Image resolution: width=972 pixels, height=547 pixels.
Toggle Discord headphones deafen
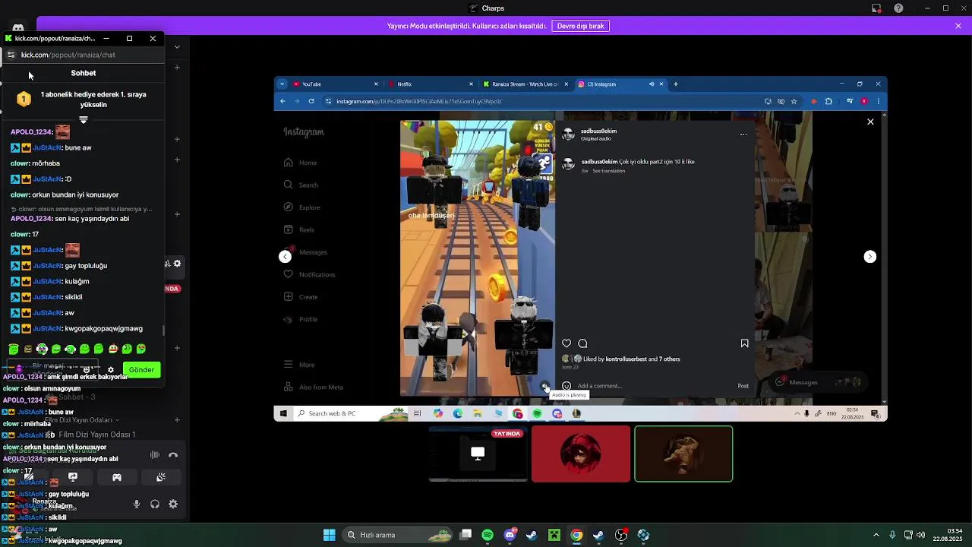click(x=155, y=504)
